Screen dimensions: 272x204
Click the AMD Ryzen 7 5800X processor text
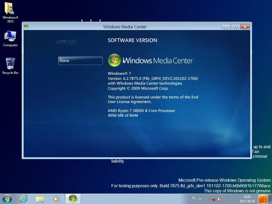click(141, 111)
